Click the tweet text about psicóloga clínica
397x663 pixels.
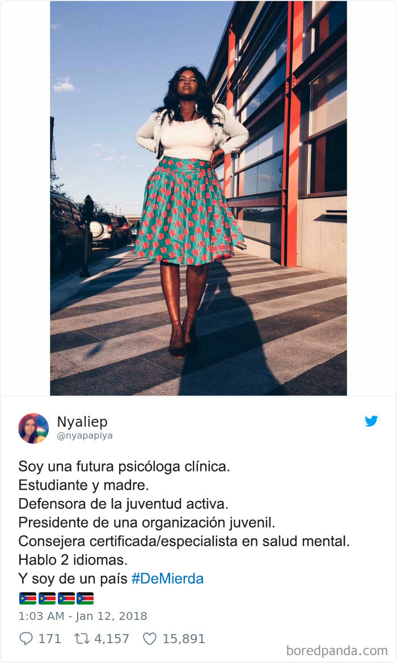pos(124,467)
